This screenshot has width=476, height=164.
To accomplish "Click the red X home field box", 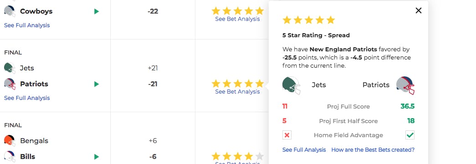I will pos(287,135).
